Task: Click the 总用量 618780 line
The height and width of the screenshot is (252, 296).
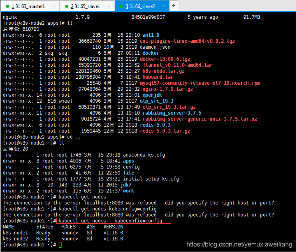Action: pos(21,29)
